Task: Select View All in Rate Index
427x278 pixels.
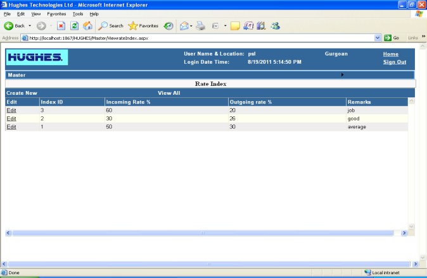Action: (x=169, y=93)
